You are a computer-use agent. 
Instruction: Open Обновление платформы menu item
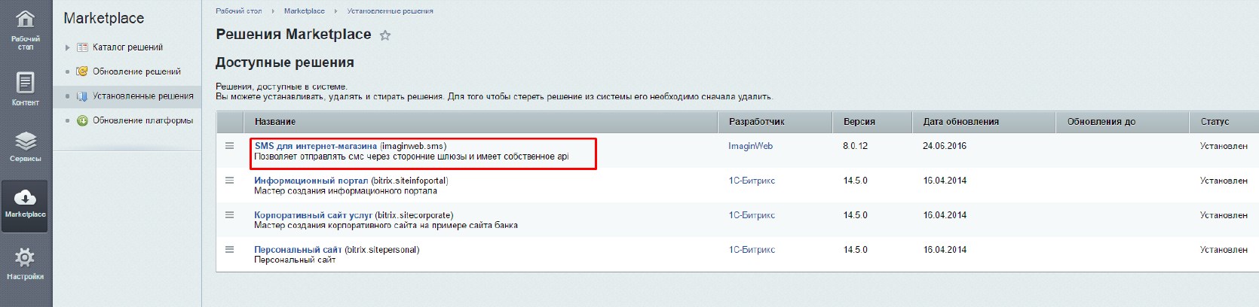point(142,120)
